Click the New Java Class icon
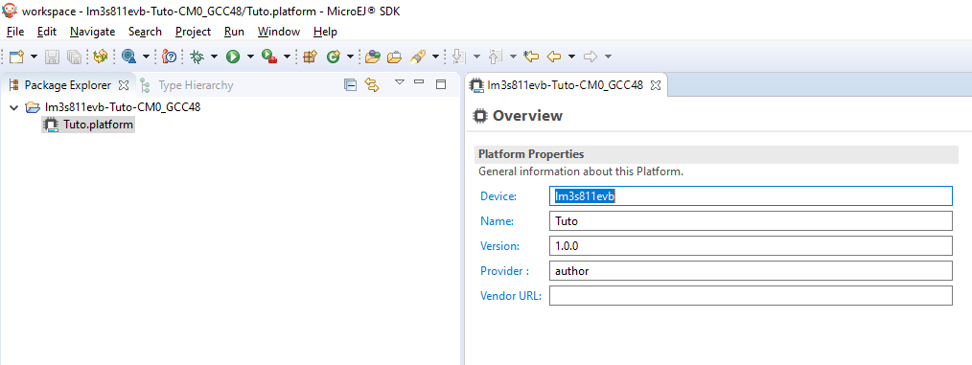The height and width of the screenshot is (365, 972). 333,57
